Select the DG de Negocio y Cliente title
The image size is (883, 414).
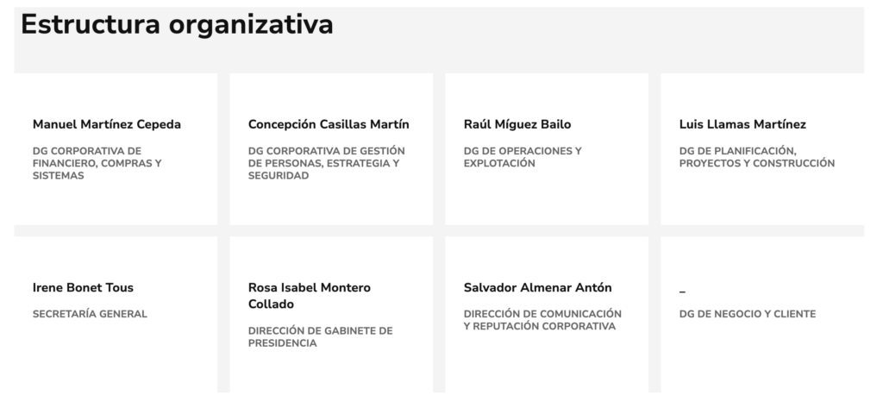pos(748,314)
